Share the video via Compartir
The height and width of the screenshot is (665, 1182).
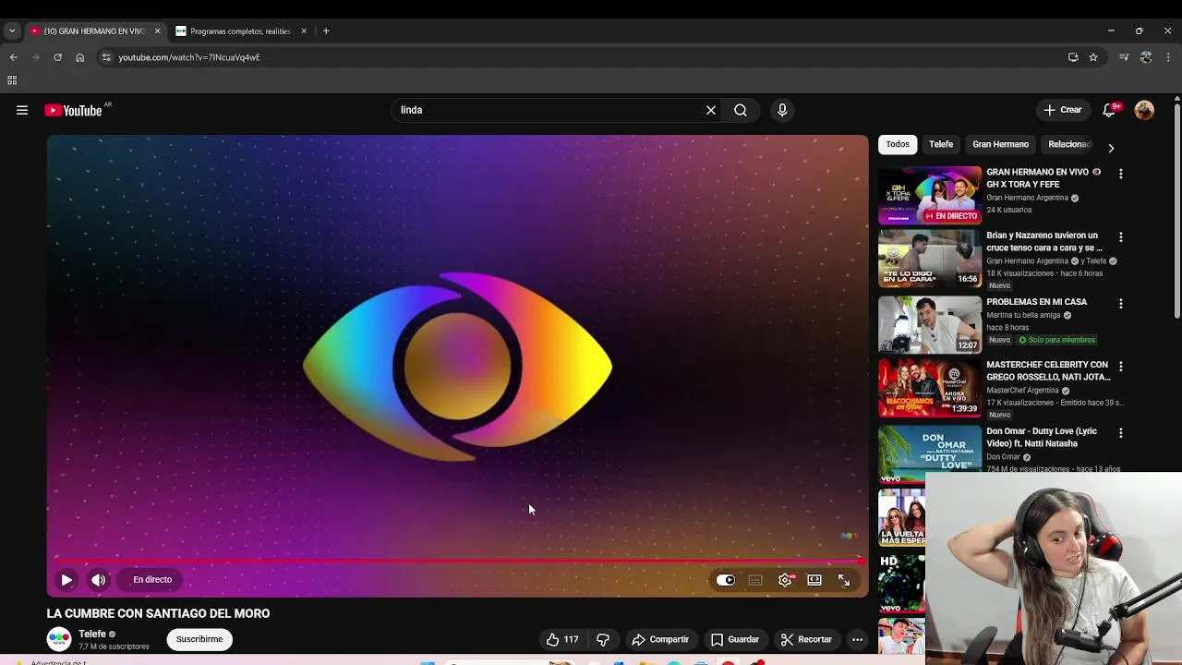(660, 639)
